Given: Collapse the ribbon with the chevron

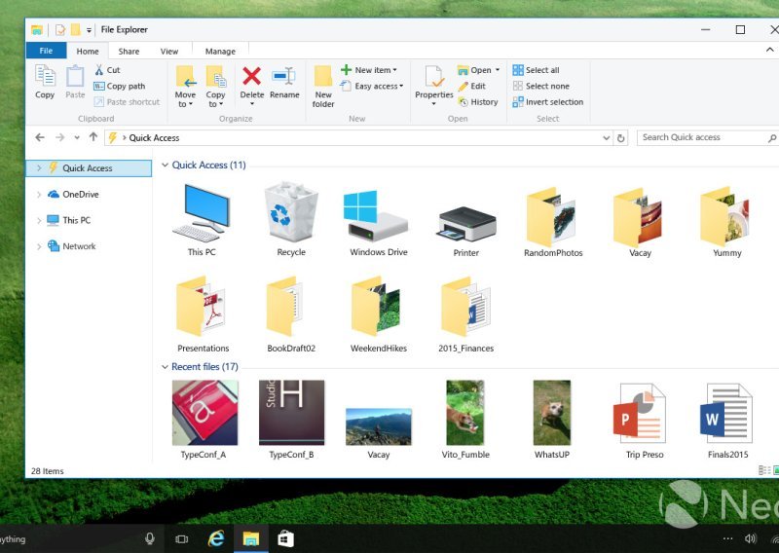Looking at the screenshot, I should (x=769, y=50).
